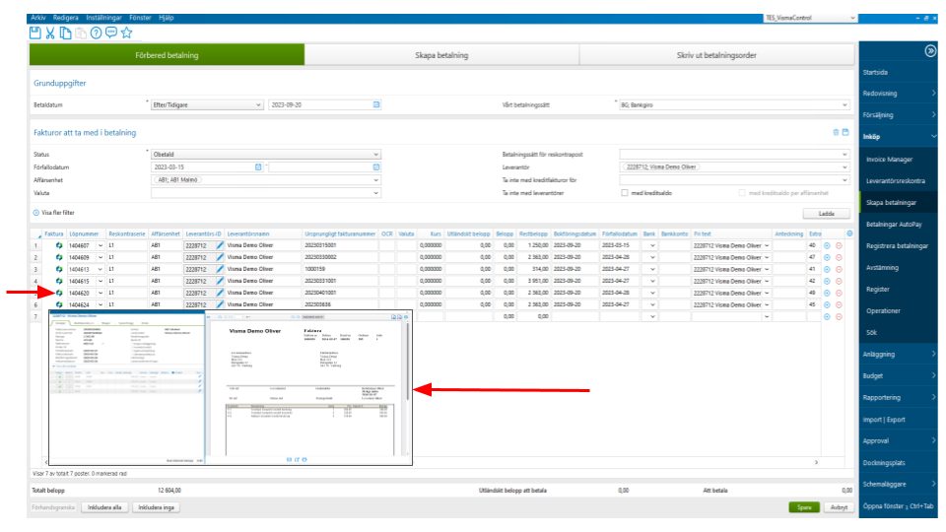Open Inställningar menu
Image resolution: width=946 pixels, height=532 pixels.
(103, 18)
